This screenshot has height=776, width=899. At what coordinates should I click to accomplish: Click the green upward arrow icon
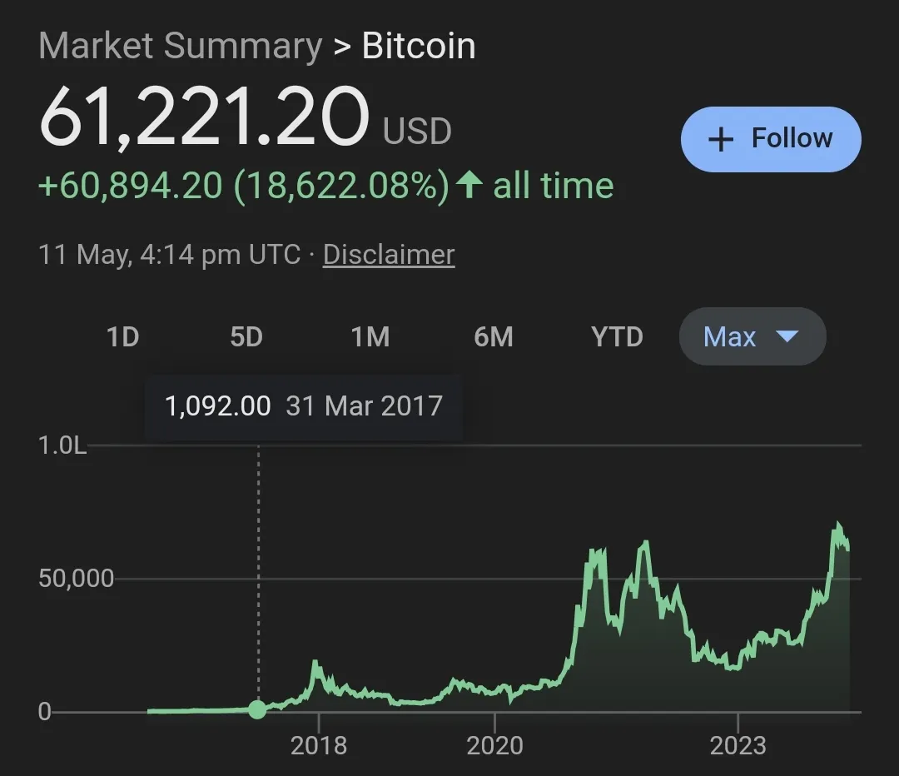point(469,185)
